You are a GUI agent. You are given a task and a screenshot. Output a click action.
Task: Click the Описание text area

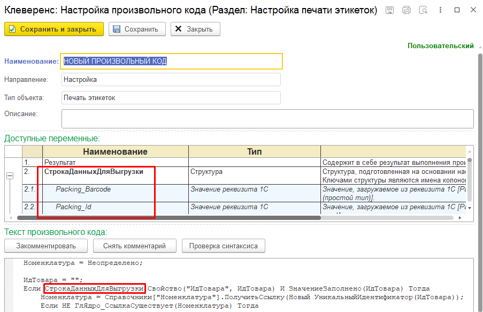point(267,119)
